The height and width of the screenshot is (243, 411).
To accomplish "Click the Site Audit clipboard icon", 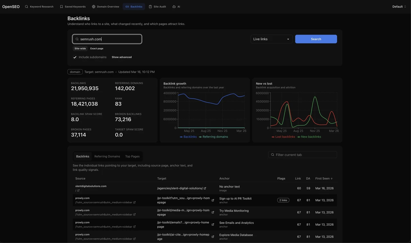I will pos(150,7).
